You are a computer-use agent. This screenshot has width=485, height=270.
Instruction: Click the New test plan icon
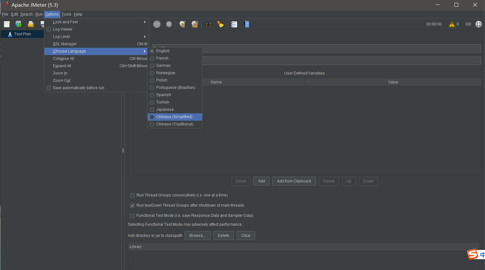[7, 24]
